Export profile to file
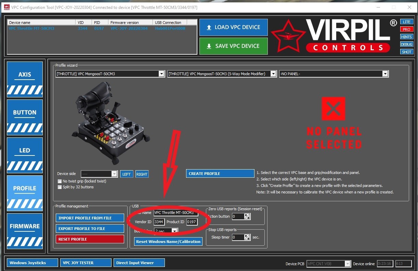The width and height of the screenshot is (418, 271). point(90,229)
